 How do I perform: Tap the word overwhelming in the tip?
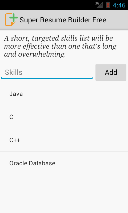point(42,55)
